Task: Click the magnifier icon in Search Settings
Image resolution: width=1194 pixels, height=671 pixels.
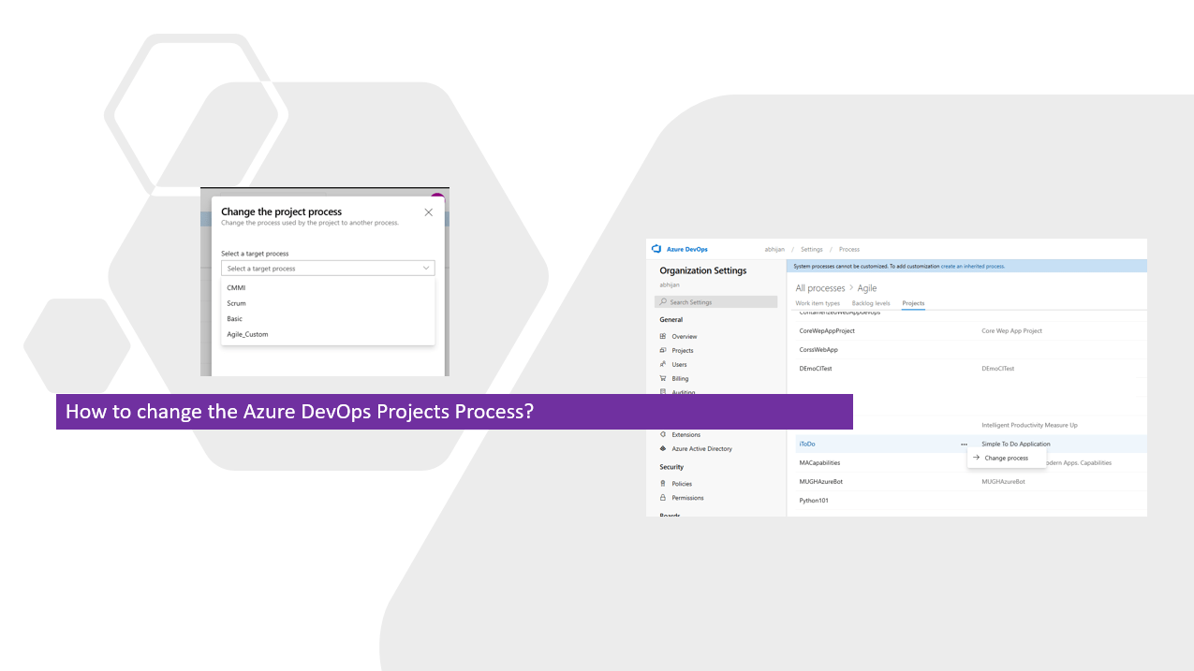Action: [x=664, y=302]
